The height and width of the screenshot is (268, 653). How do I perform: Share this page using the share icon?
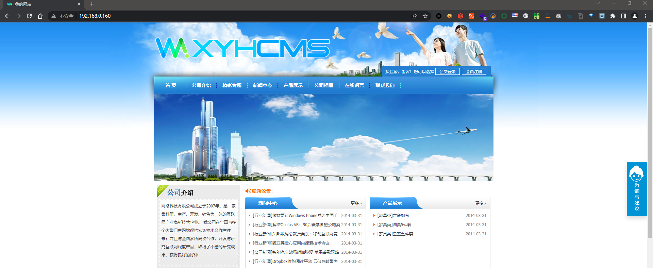point(414,16)
